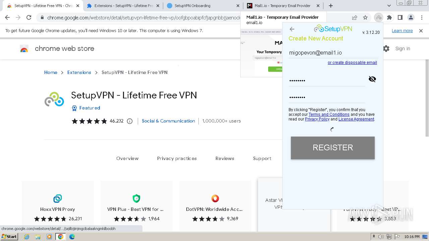Open the VPN Plus extension card
The image size is (429, 241).
click(x=136, y=206)
